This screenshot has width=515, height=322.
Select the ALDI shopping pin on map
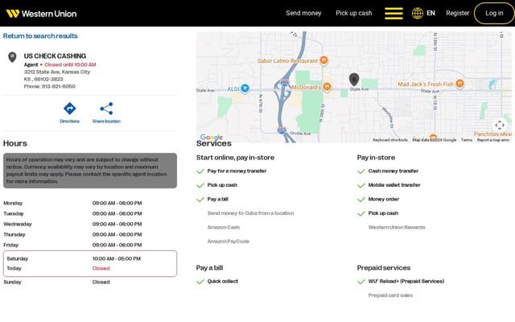[x=245, y=88]
